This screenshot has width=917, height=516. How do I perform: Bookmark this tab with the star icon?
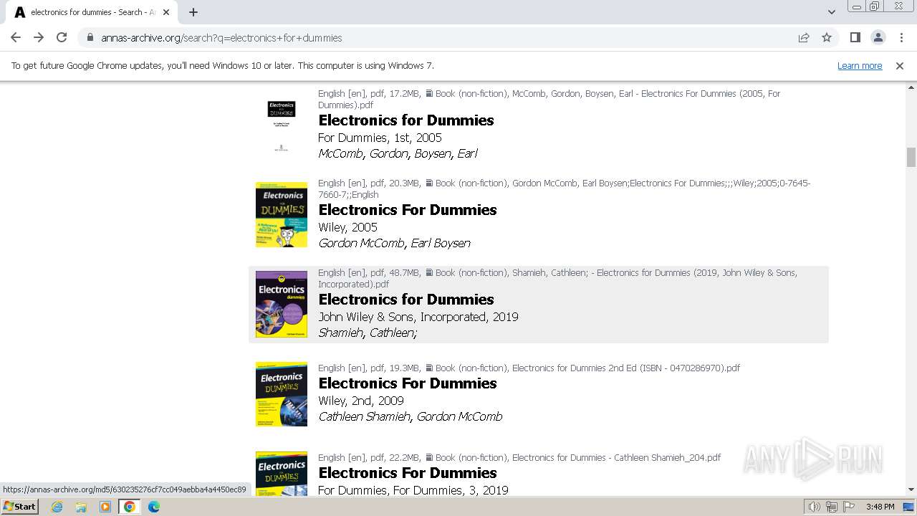pyautogui.click(x=827, y=37)
